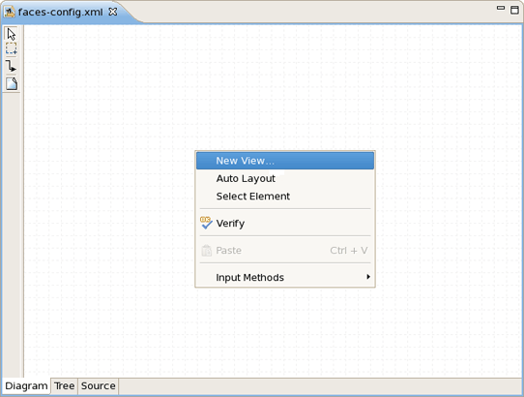Minimize the editor pane
This screenshot has height=397, width=524.
coord(500,8)
